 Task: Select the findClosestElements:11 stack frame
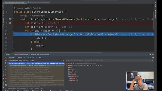pos(36,63)
